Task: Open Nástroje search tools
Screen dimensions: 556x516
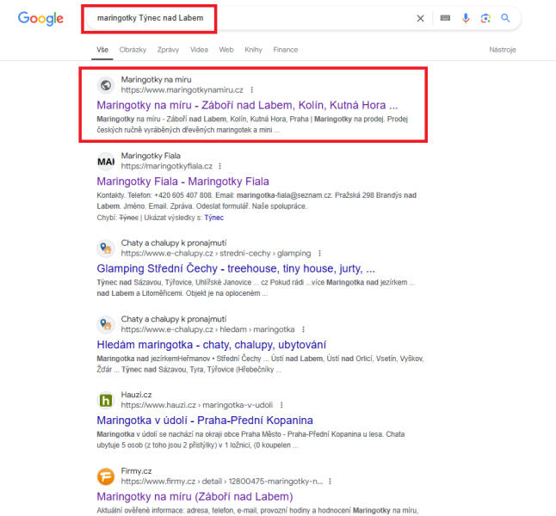Action: point(503,50)
